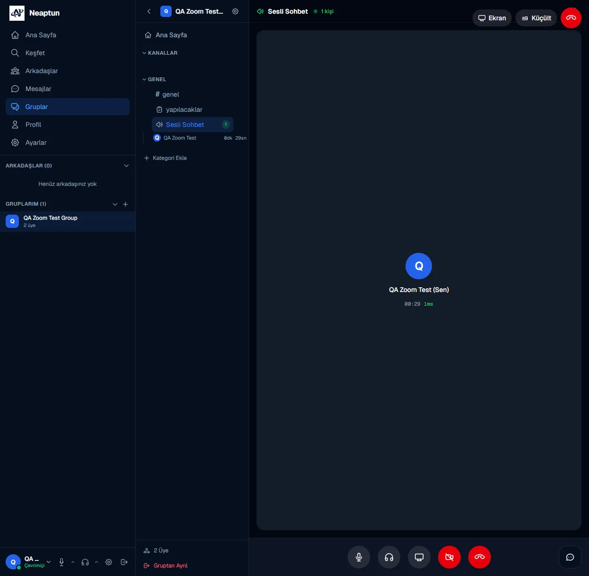Toggle the microphone in the user bar
Viewport: 589px width, 576px height.
point(61,562)
